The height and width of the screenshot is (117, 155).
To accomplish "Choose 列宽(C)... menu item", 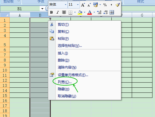I will click(85, 82).
